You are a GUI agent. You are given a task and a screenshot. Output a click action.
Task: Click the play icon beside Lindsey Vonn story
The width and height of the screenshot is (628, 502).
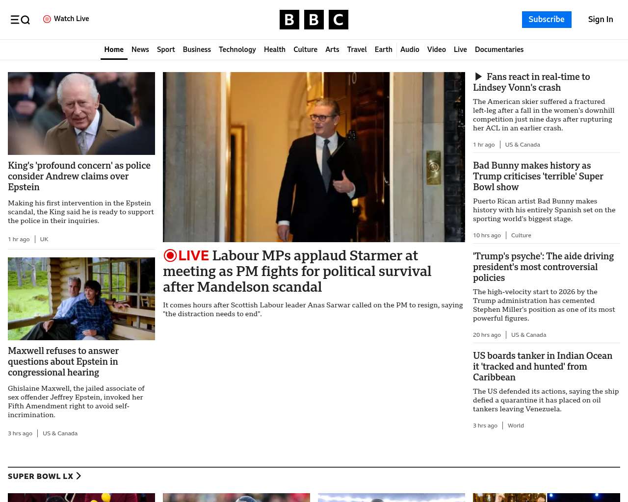click(478, 76)
